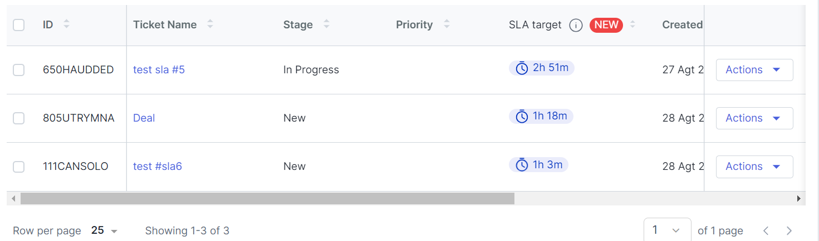This screenshot has width=819, height=241.
Task: Expand Actions menu for Deal ticket
Action: (754, 118)
